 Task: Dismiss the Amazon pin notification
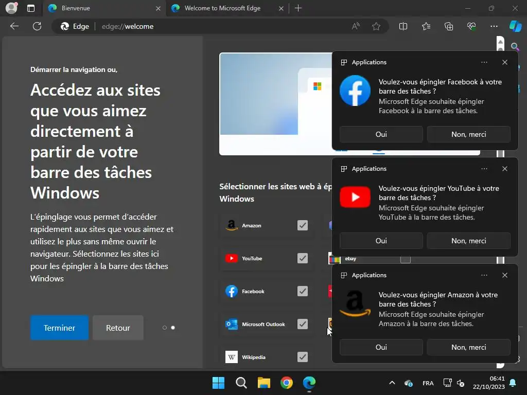pyautogui.click(x=505, y=275)
